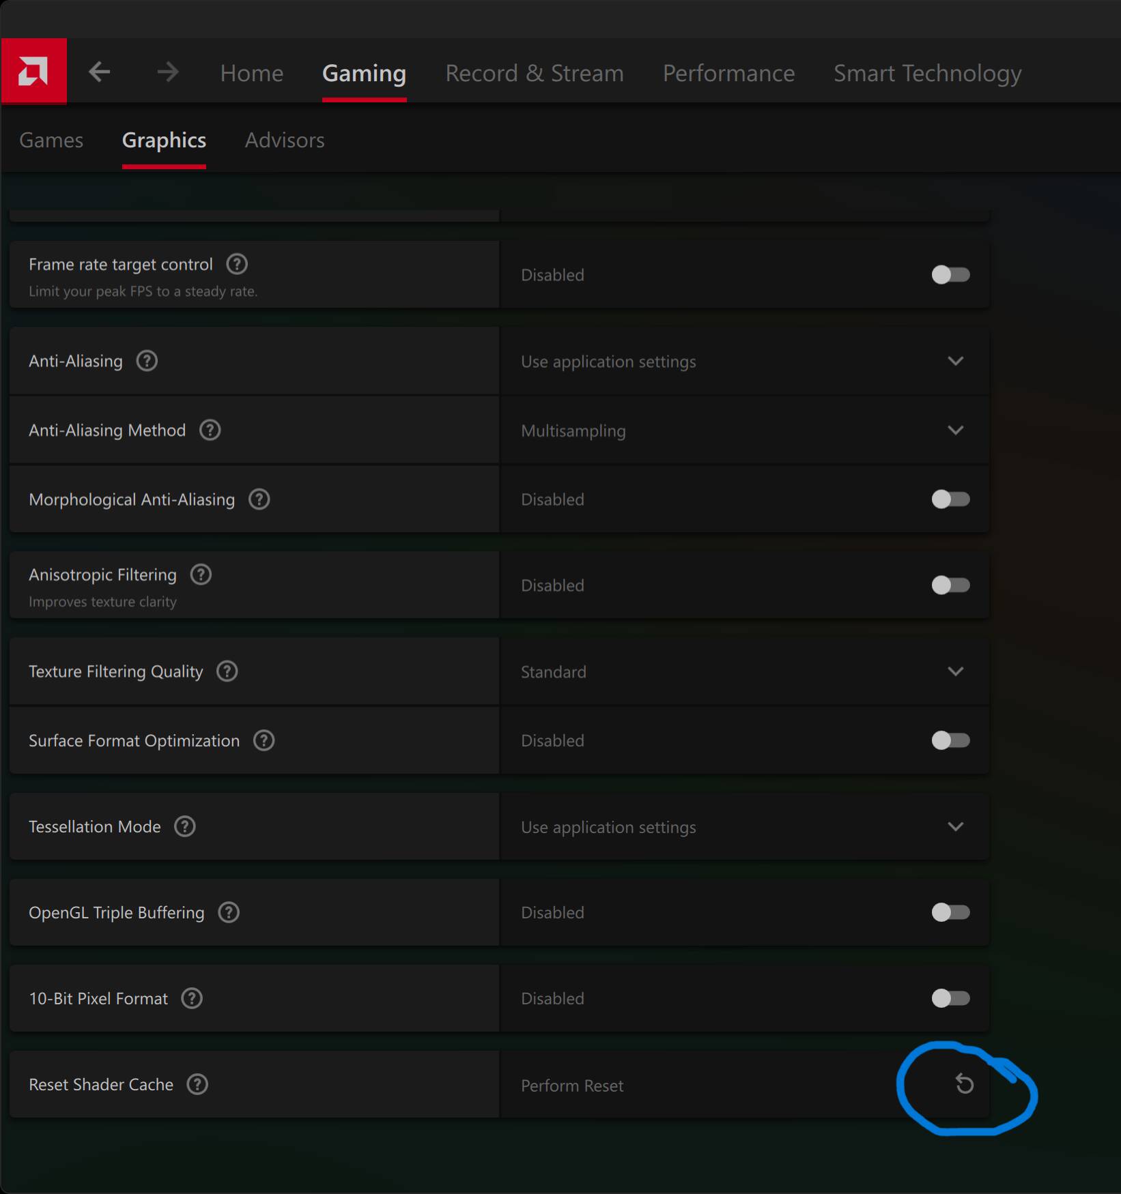Toggle OpenGL Triple Buffering on

coord(950,912)
